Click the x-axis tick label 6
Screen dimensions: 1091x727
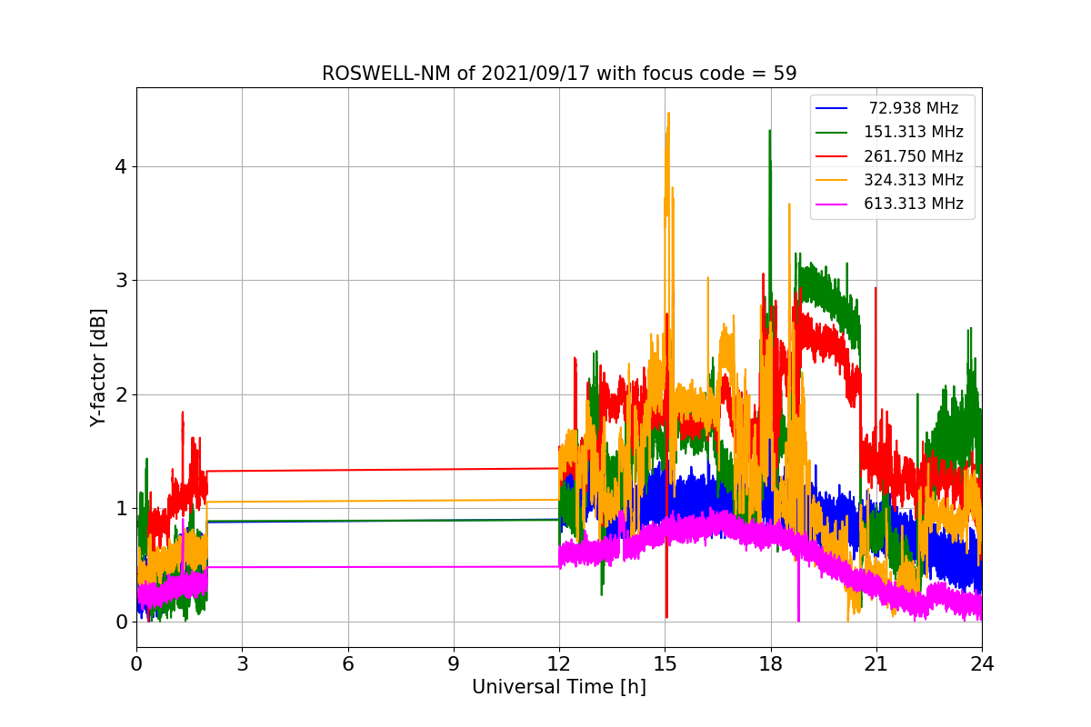tap(348, 664)
